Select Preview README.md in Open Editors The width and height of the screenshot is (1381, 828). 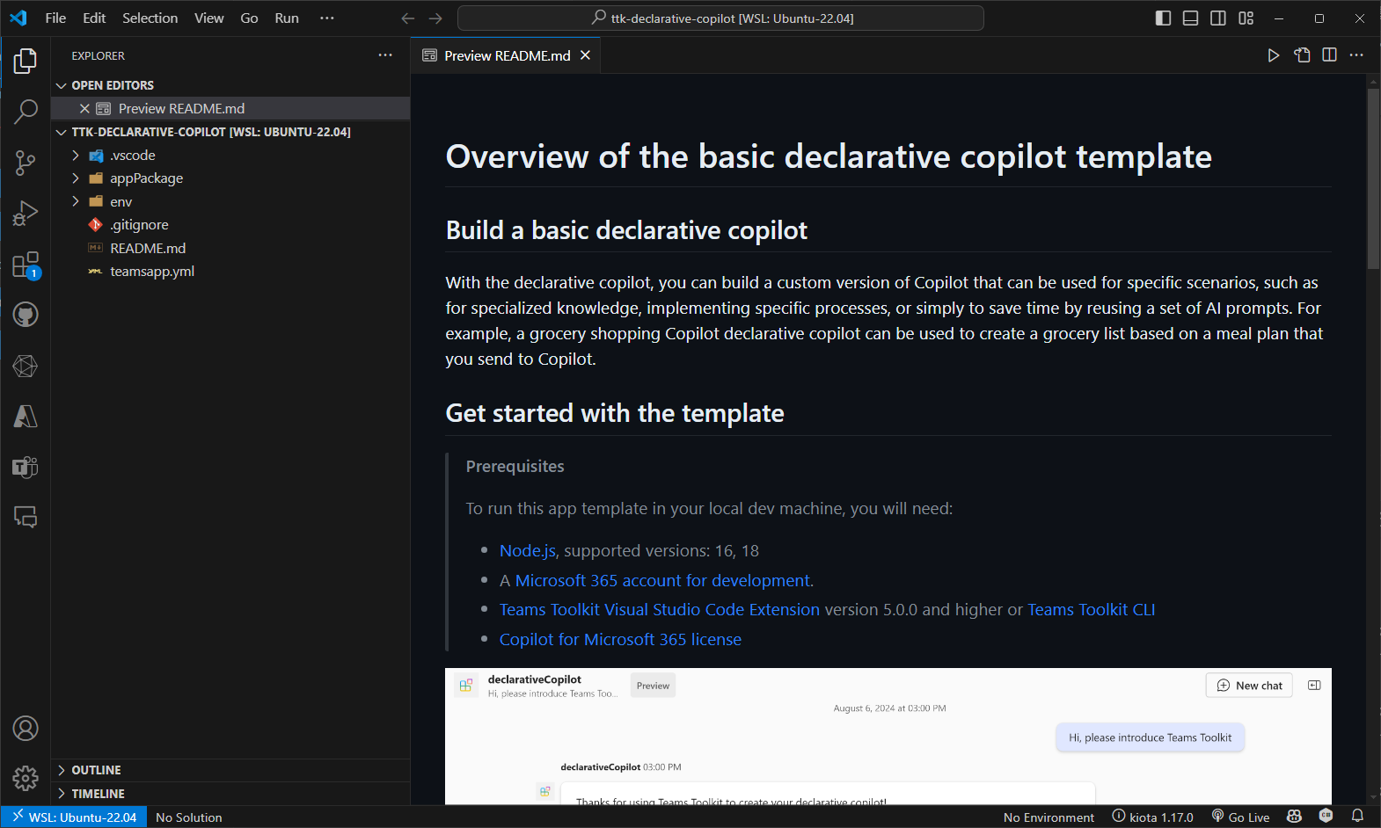pos(230,108)
